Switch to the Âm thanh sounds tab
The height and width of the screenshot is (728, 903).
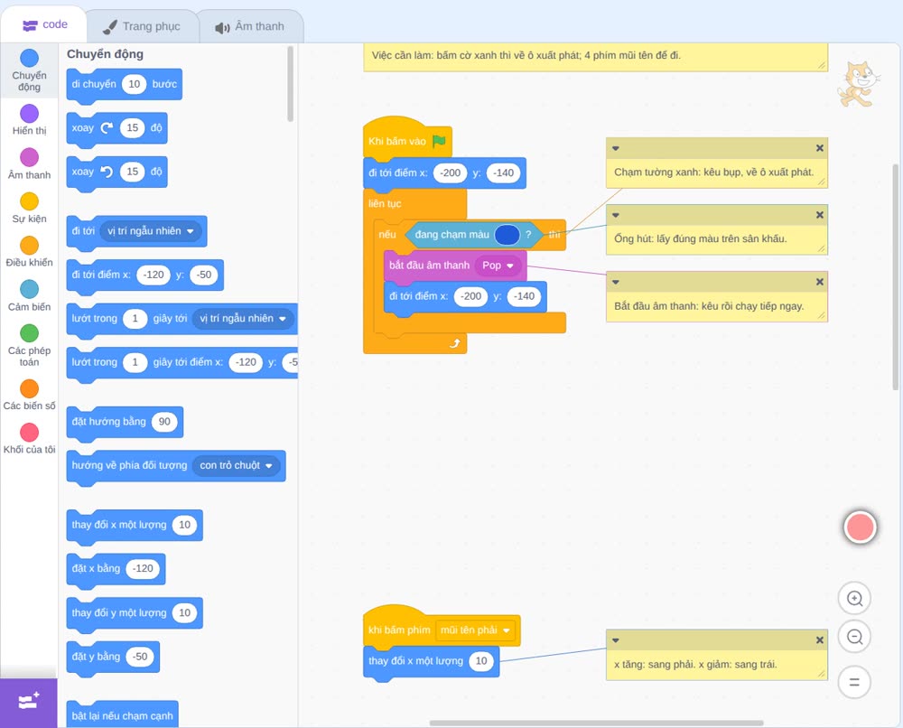pyautogui.click(x=250, y=26)
